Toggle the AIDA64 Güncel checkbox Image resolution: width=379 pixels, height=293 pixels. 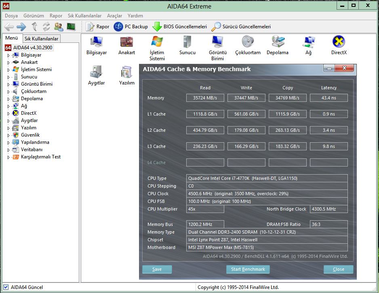tap(6, 287)
